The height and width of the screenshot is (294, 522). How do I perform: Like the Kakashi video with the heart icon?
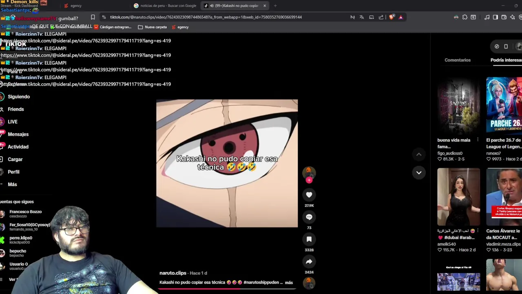click(x=309, y=195)
